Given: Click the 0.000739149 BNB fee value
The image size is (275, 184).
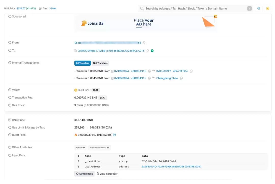Looking at the screenshot, I should [86, 98].
